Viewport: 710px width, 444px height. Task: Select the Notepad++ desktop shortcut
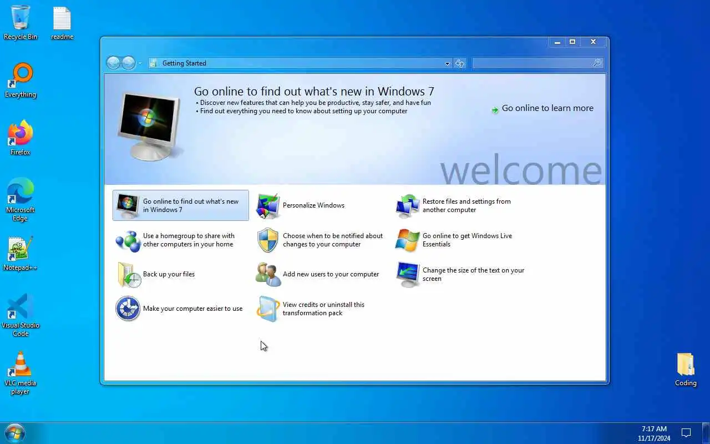pyautogui.click(x=21, y=254)
